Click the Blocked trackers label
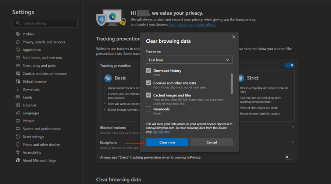Image resolution: width=331 pixels, height=184 pixels. 113,128
